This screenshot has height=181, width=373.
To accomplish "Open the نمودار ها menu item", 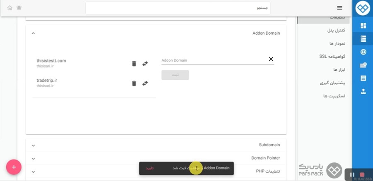I will pyautogui.click(x=337, y=43).
